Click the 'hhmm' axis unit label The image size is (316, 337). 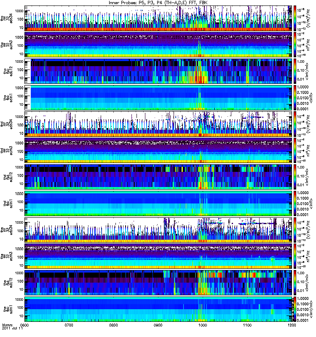7,325
